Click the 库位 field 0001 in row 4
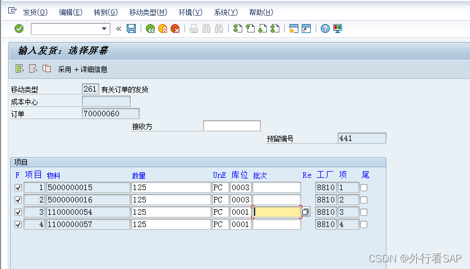Image resolution: width=470 pixels, height=269 pixels. (x=241, y=224)
